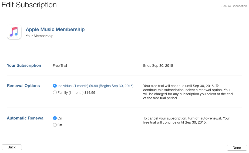Screen dimensions: 249x153
Task: Click the Your Subscription section heading
Action: [24, 65]
